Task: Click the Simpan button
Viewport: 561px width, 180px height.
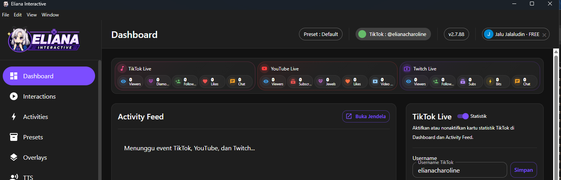Action: pos(524,170)
